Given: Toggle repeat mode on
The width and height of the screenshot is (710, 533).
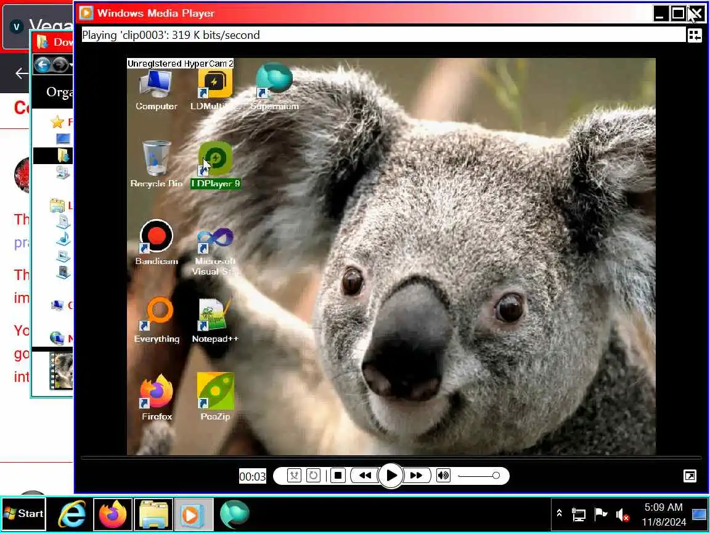Looking at the screenshot, I should pyautogui.click(x=313, y=476).
